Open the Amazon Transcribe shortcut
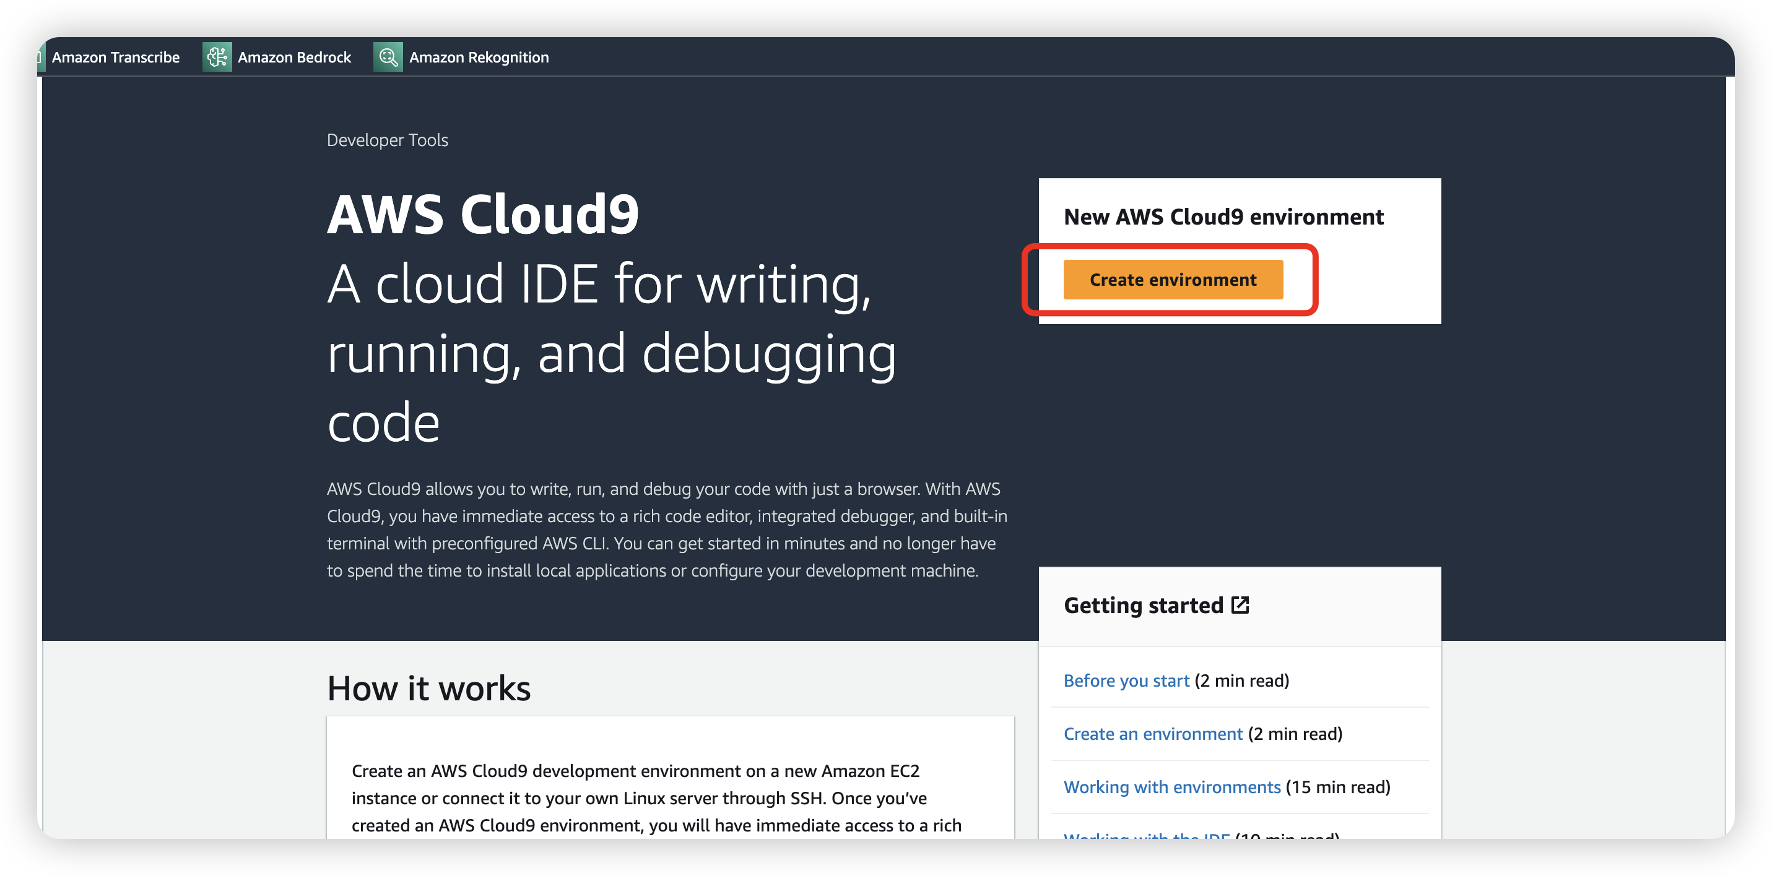 (x=116, y=57)
